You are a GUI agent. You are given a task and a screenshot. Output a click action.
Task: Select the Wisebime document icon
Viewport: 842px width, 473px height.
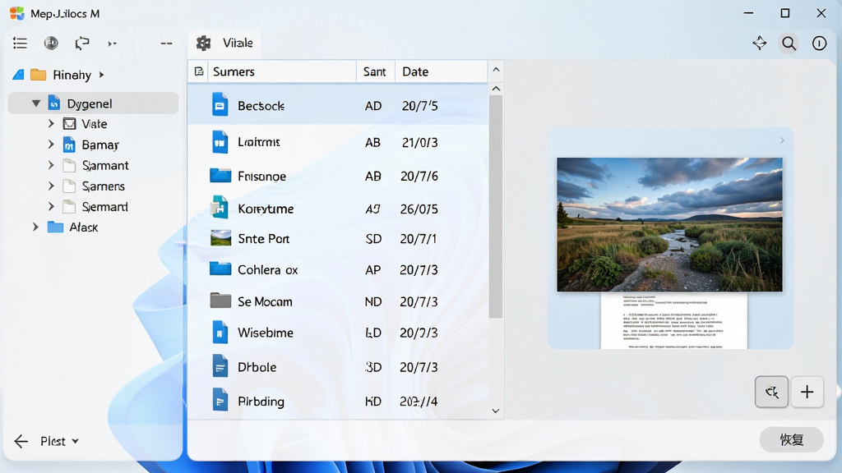(x=220, y=332)
